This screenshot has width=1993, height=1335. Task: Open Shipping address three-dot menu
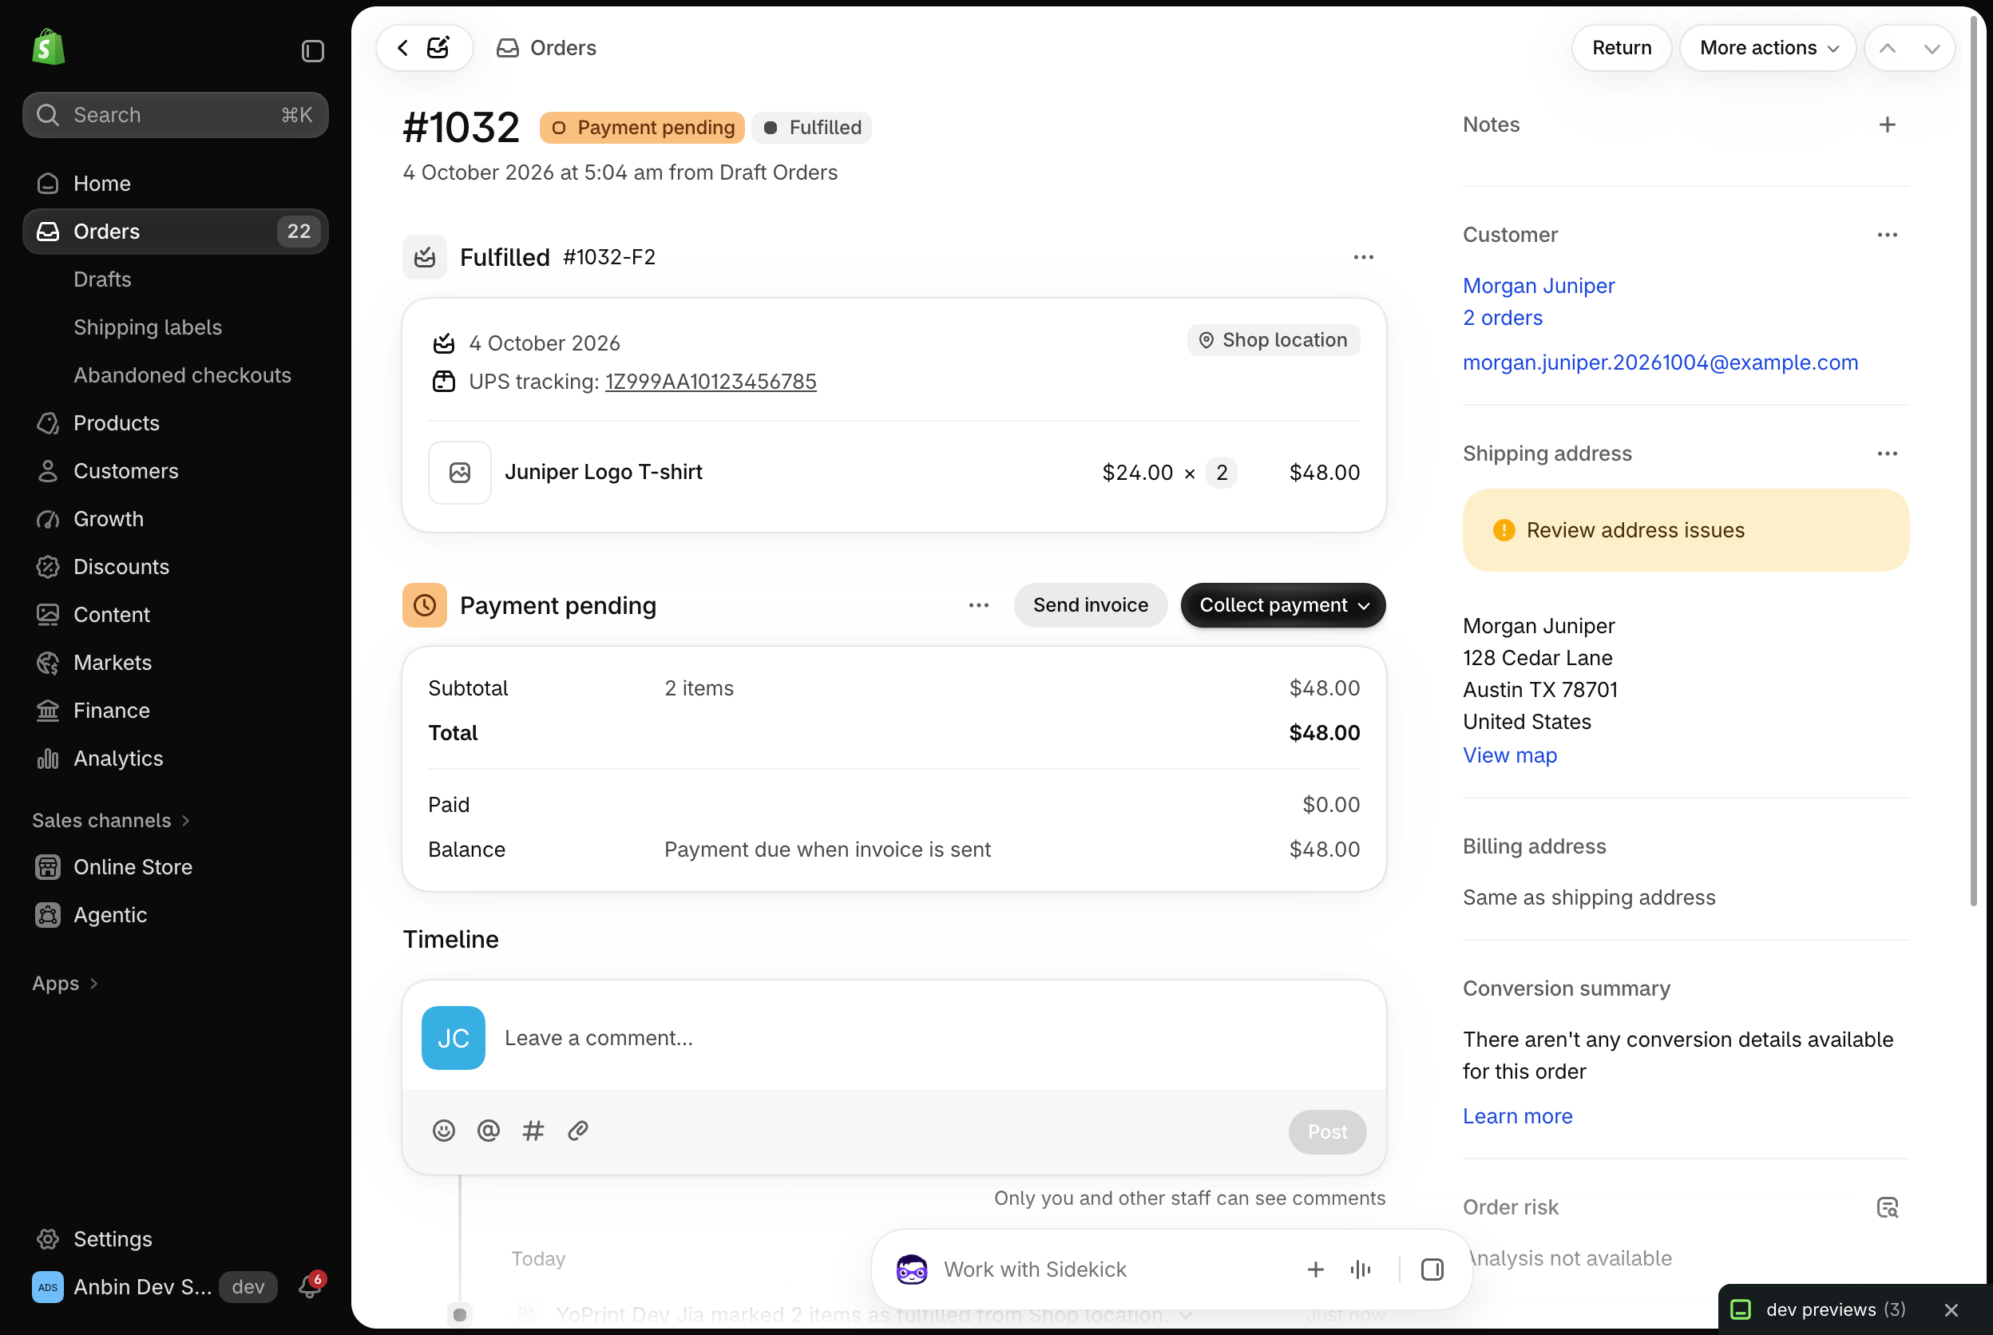(1888, 454)
